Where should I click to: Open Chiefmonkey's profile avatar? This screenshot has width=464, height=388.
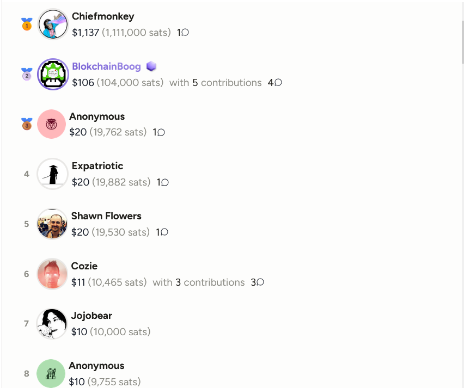(53, 24)
